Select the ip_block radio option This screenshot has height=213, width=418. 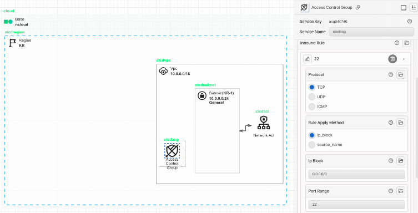[311, 135]
